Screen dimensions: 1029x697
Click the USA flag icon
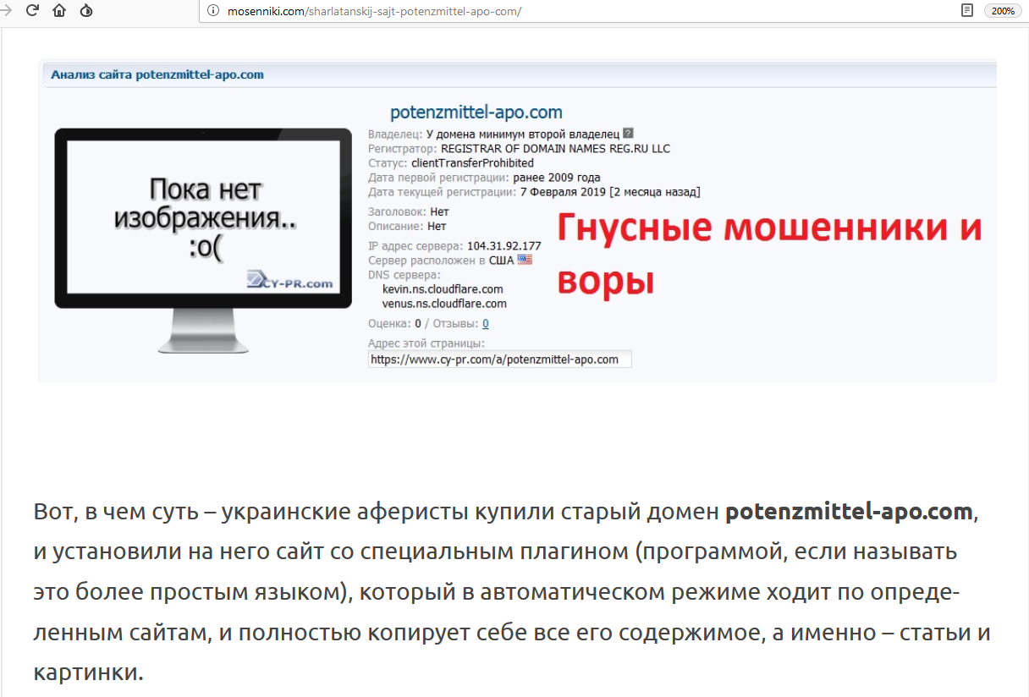(525, 260)
